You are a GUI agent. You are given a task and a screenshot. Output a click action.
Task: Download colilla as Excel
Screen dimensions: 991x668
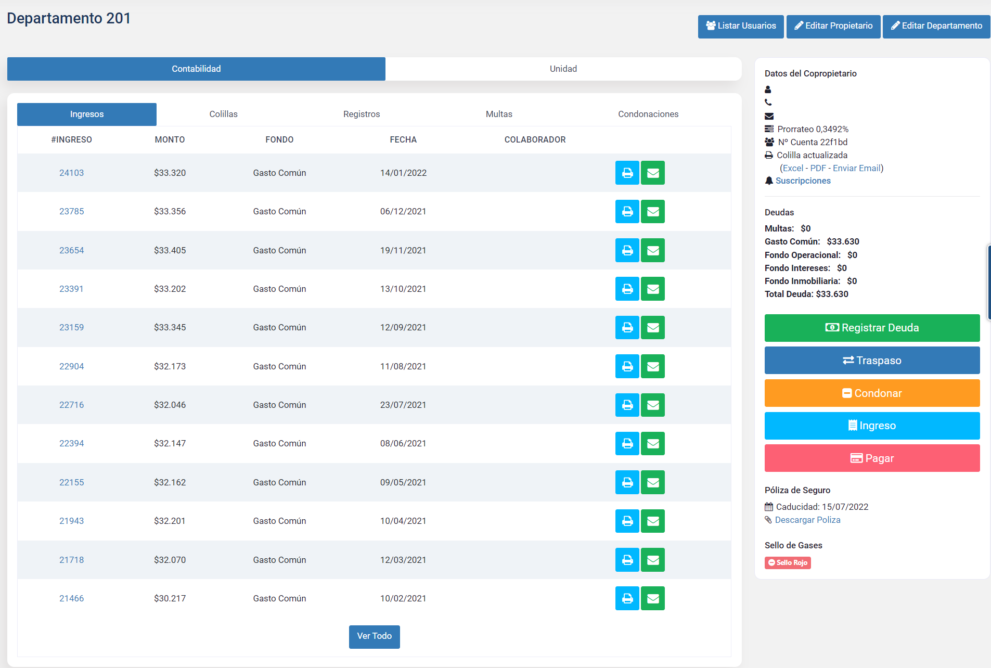793,168
